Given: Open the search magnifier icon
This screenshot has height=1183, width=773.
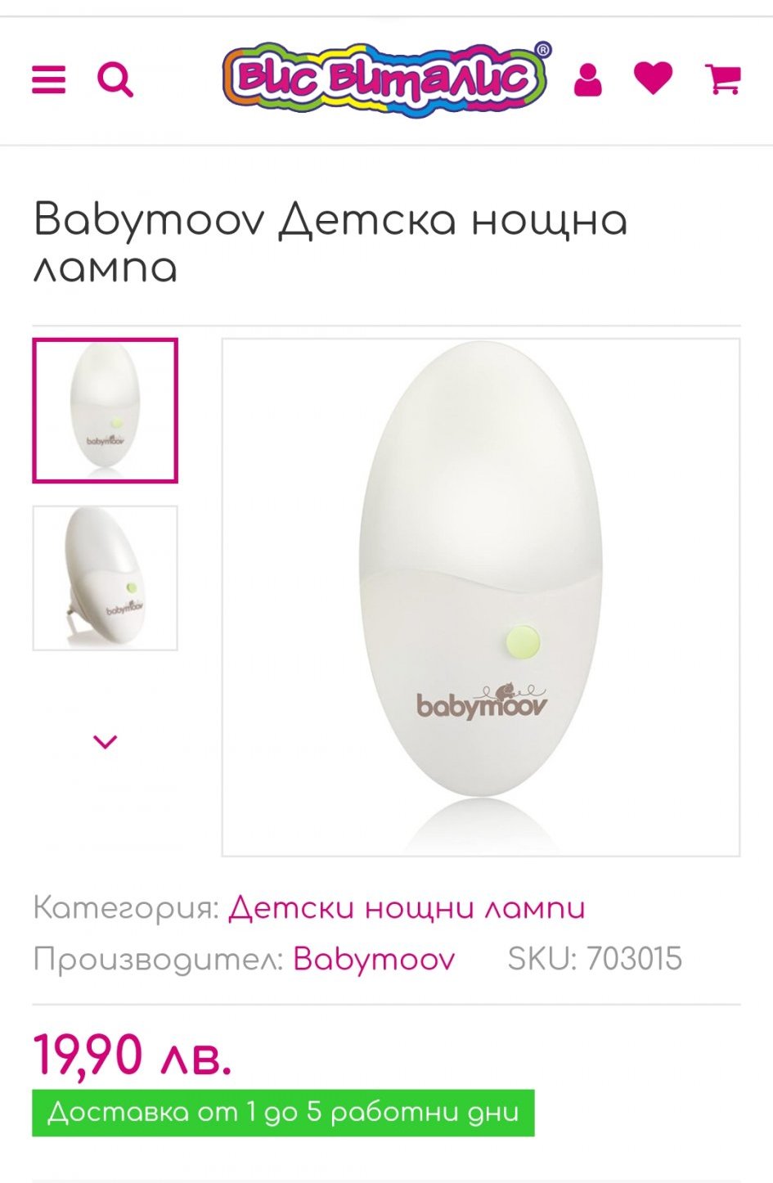Looking at the screenshot, I should tap(115, 80).
